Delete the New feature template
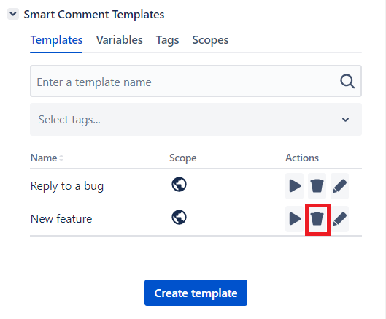 317,219
